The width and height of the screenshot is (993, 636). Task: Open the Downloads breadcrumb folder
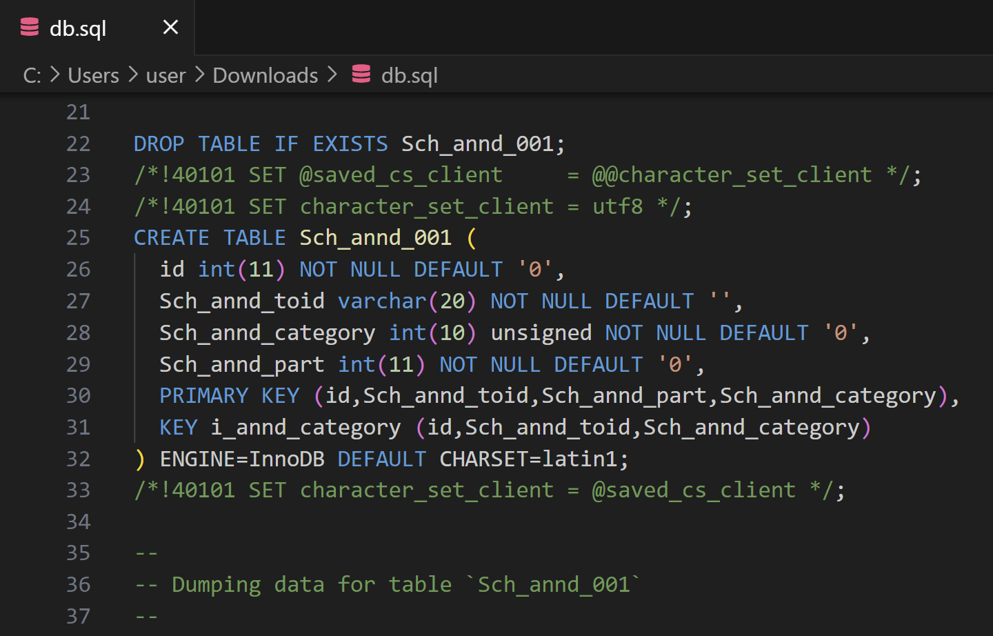265,75
